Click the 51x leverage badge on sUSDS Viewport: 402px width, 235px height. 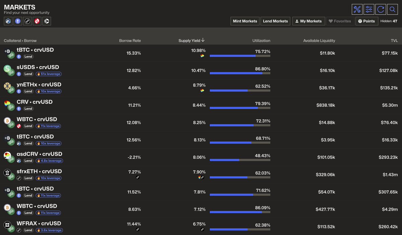click(48, 74)
